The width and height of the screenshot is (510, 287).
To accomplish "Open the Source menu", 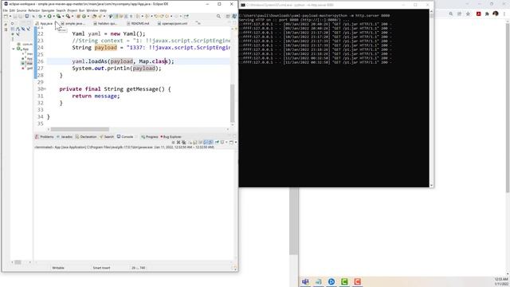I will [x=22, y=10].
